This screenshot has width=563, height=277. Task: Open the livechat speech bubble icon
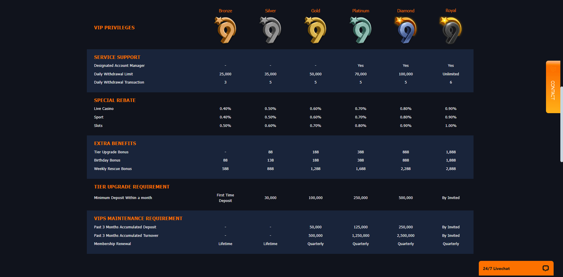tap(545, 268)
